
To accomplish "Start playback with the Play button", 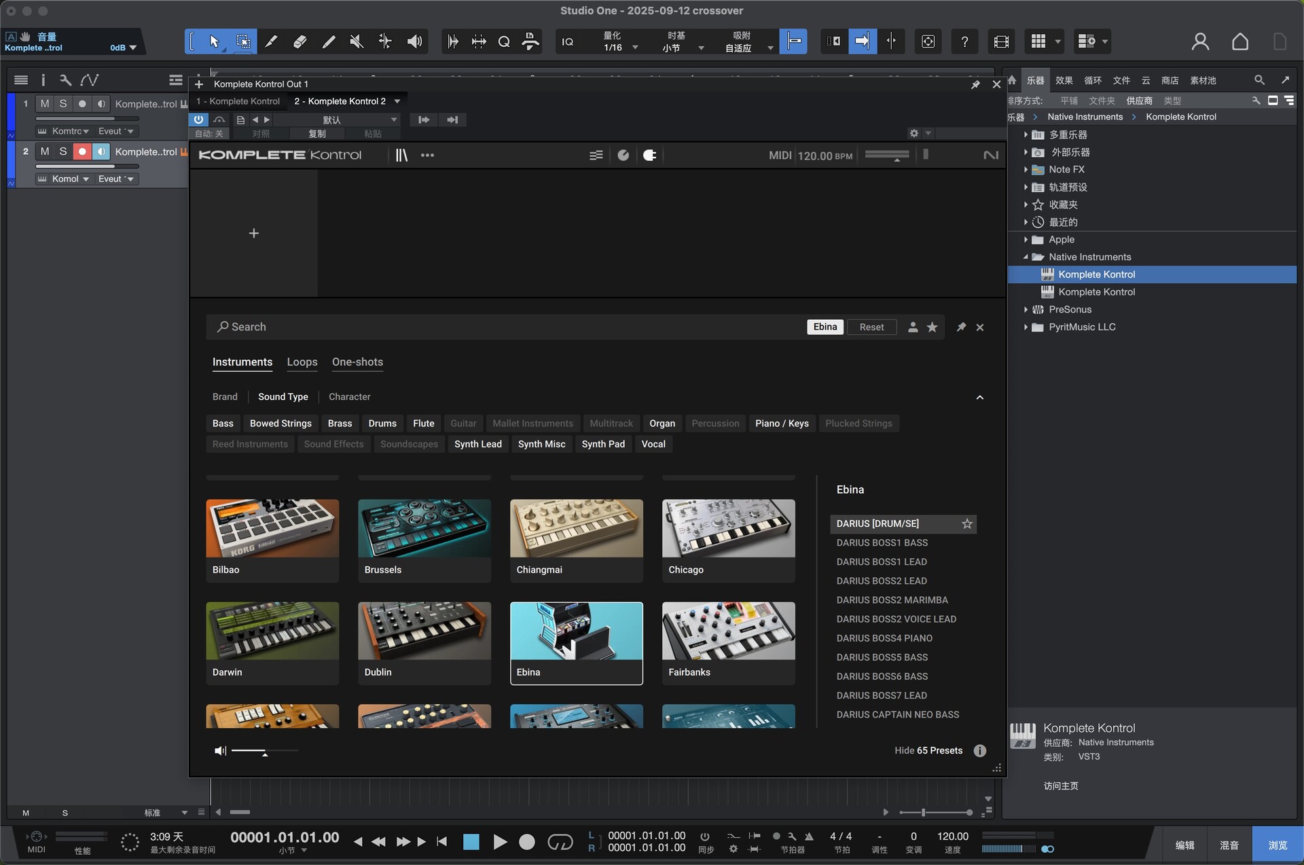I will [x=500, y=842].
